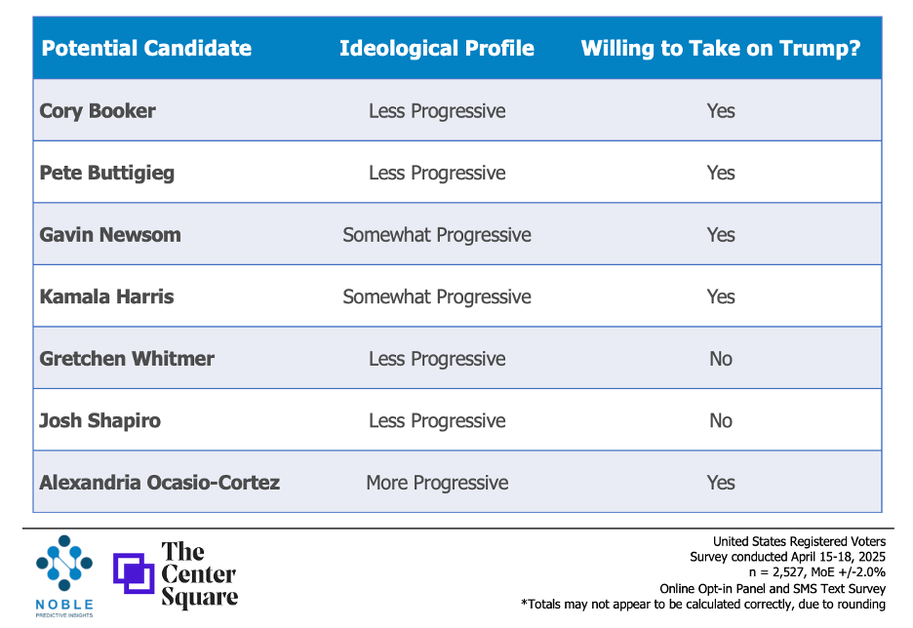The image size is (913, 628).
Task: Select the Gretchen Whitmer name cell
Action: click(127, 359)
